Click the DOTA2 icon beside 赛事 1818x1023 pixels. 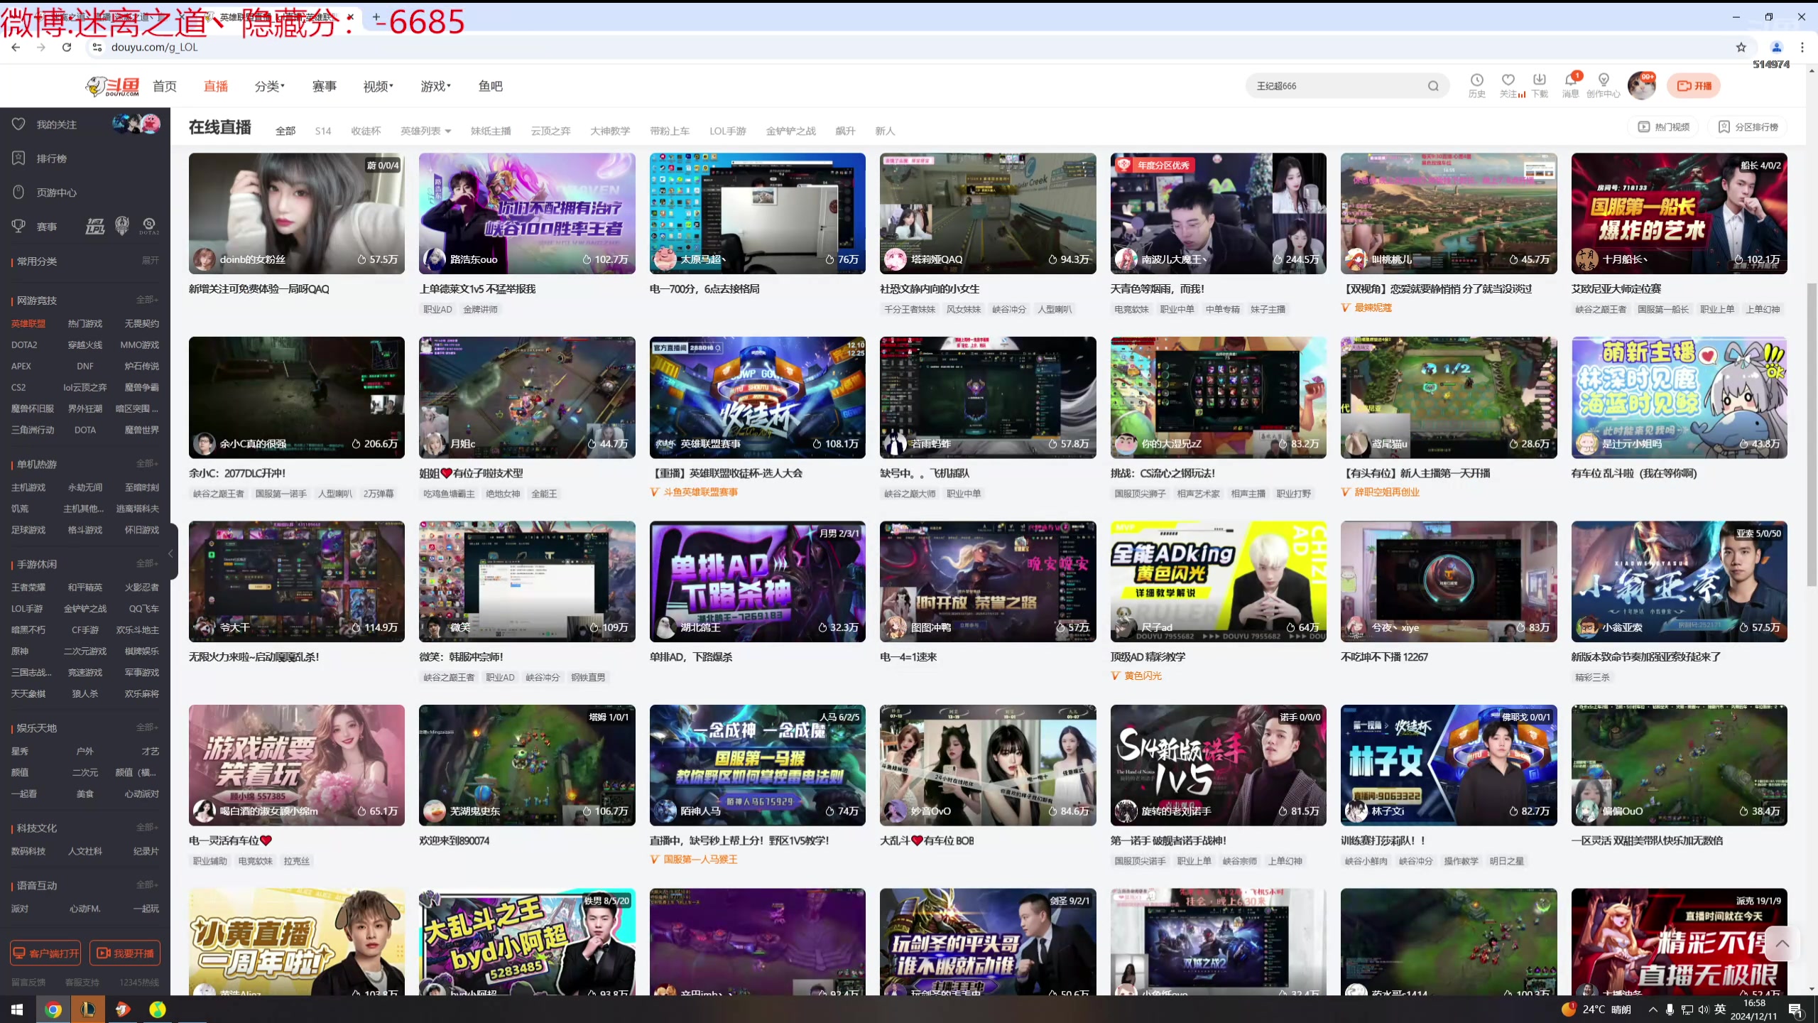(x=149, y=227)
